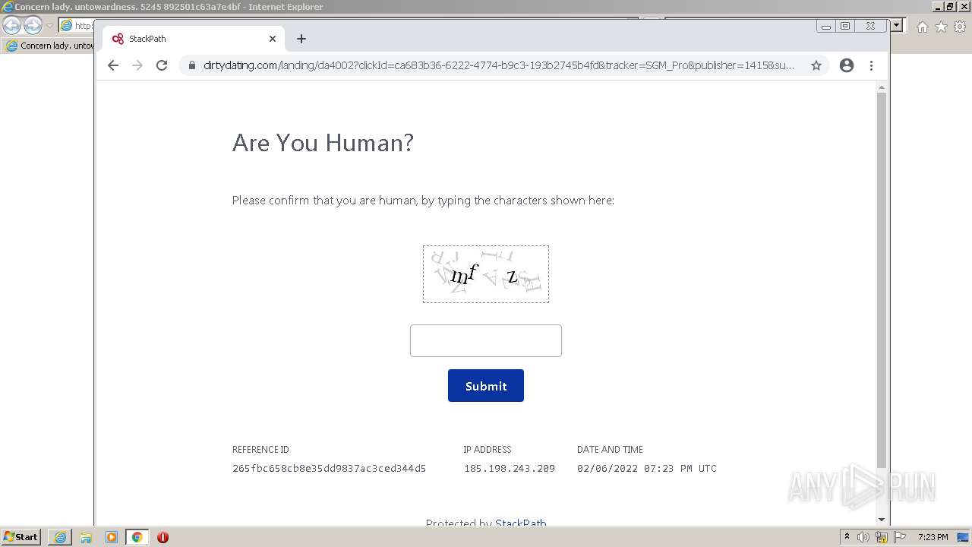Click the 7:23 PM taskbar clock
The image size is (972, 547).
click(x=933, y=537)
